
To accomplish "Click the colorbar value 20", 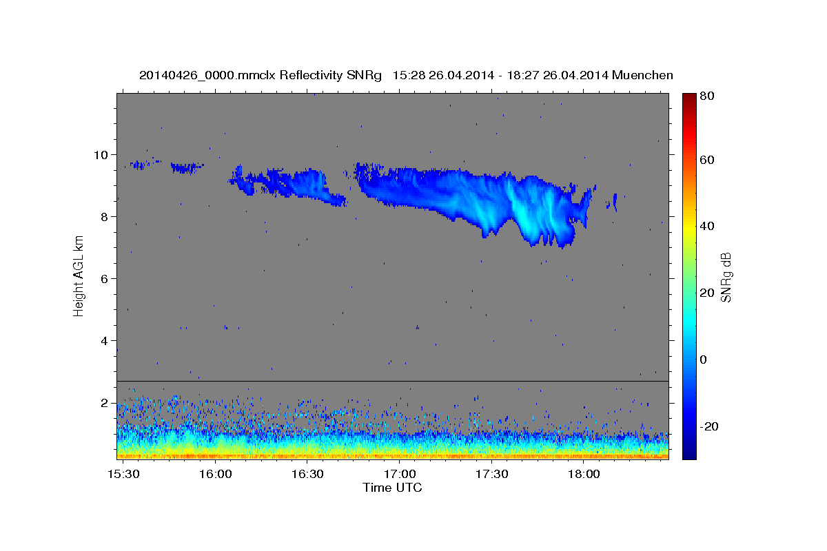I will tap(708, 293).
